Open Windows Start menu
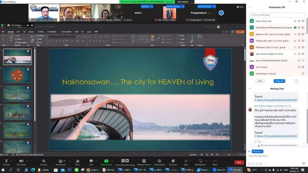The image size is (308, 173). (x=3, y=170)
